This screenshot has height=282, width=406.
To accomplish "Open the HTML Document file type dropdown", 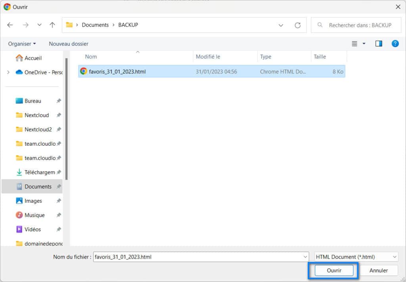I will (x=356, y=257).
